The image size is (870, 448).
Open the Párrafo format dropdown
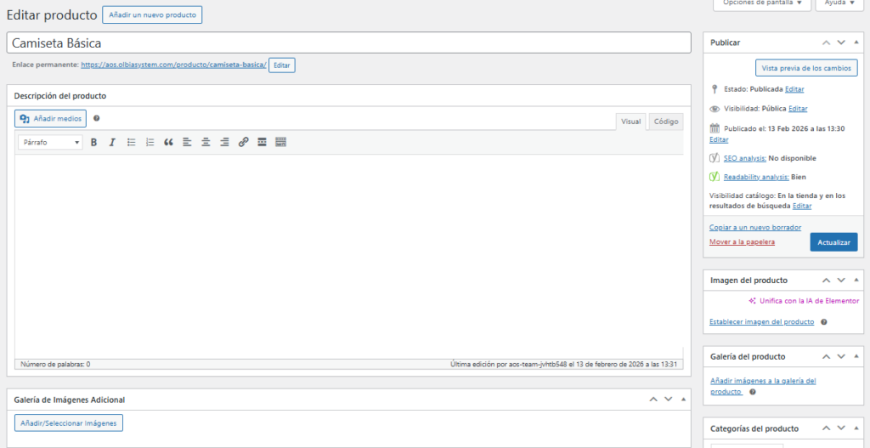[50, 143]
